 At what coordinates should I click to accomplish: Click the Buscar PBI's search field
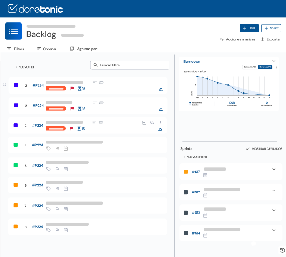130,65
